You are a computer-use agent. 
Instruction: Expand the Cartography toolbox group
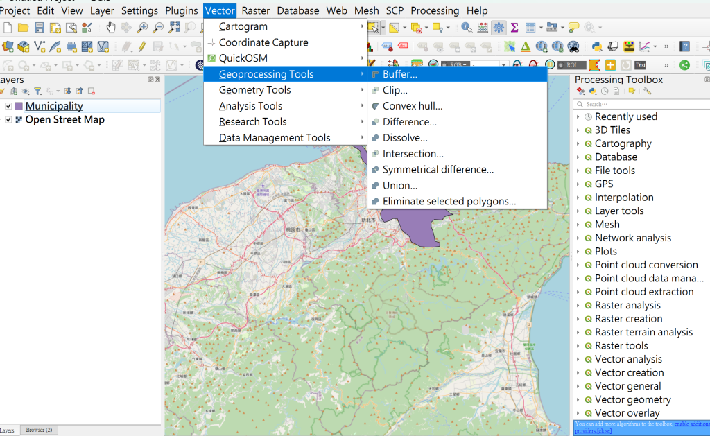click(x=578, y=144)
